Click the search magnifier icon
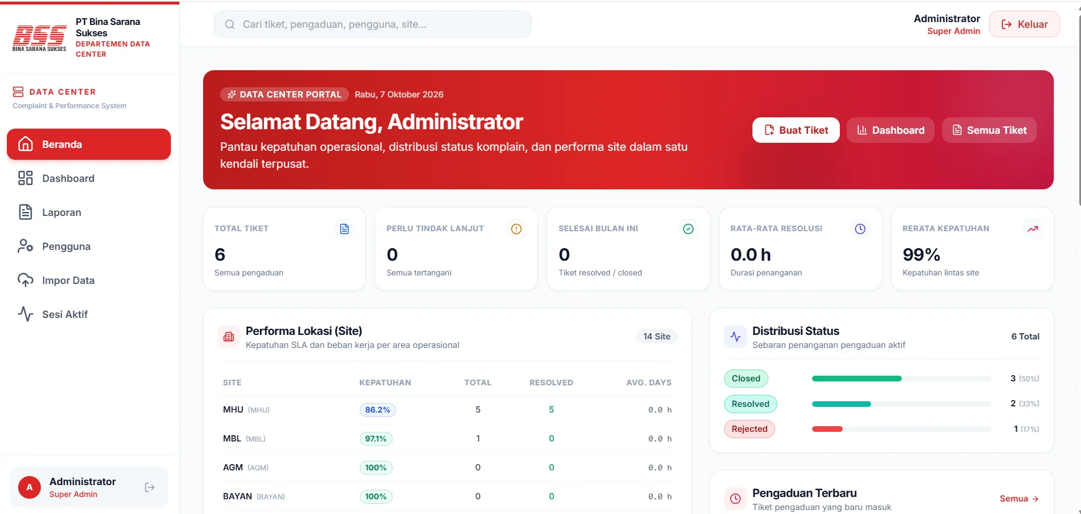This screenshot has height=514, width=1081. 230,24
